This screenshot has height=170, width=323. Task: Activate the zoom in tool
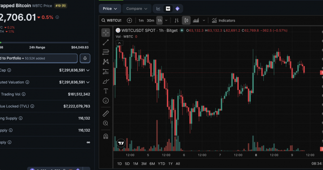(x=106, y=123)
